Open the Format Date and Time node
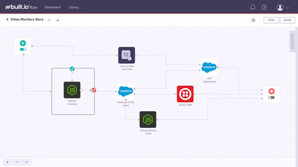 pyautogui.click(x=126, y=55)
